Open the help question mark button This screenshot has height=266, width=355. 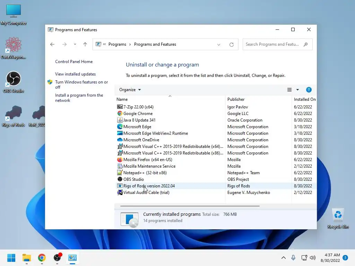309,90
